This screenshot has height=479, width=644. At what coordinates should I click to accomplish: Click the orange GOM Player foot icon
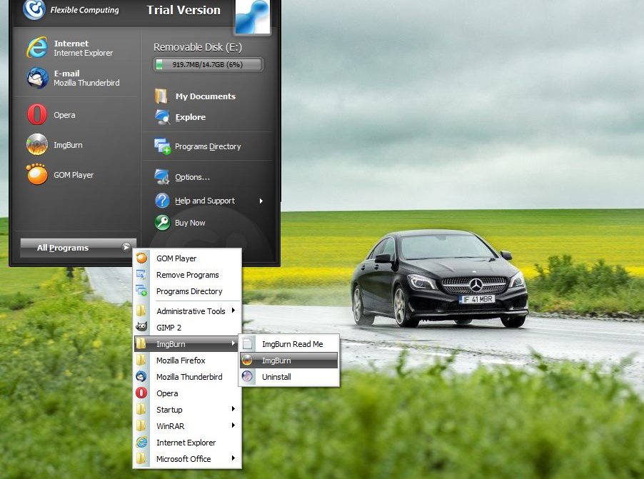click(x=37, y=174)
